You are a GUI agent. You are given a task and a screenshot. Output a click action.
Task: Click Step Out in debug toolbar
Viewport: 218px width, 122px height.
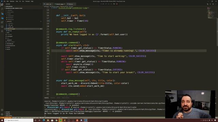111,4
